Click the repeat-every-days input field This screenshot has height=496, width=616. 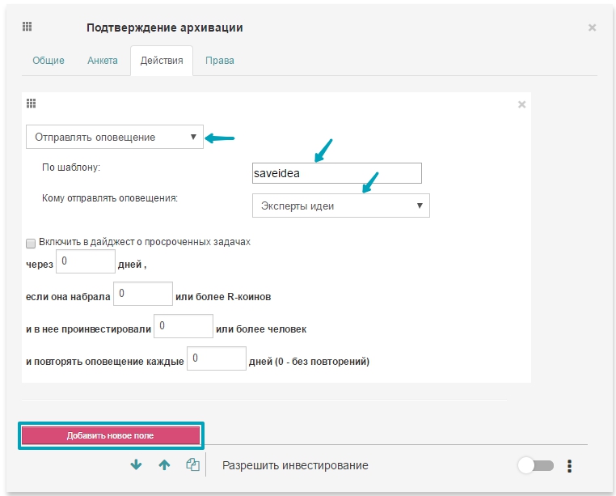point(217,358)
